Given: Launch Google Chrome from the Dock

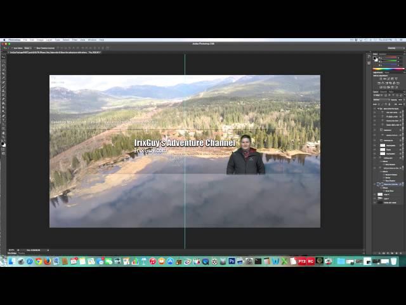Looking at the screenshot, I should click(39, 261).
